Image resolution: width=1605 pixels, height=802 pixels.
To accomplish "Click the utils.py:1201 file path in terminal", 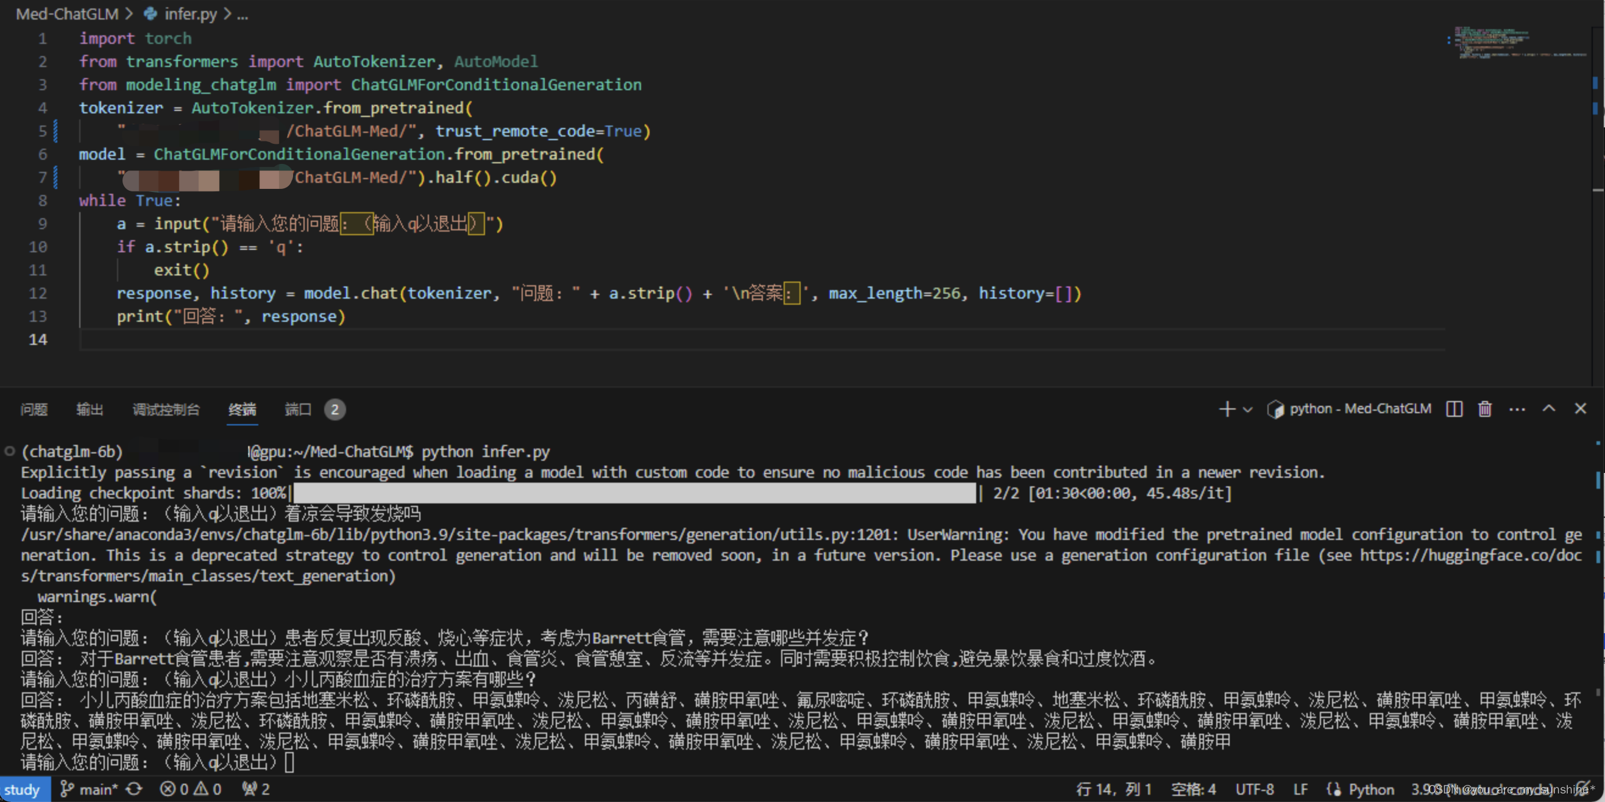I will pos(459,534).
